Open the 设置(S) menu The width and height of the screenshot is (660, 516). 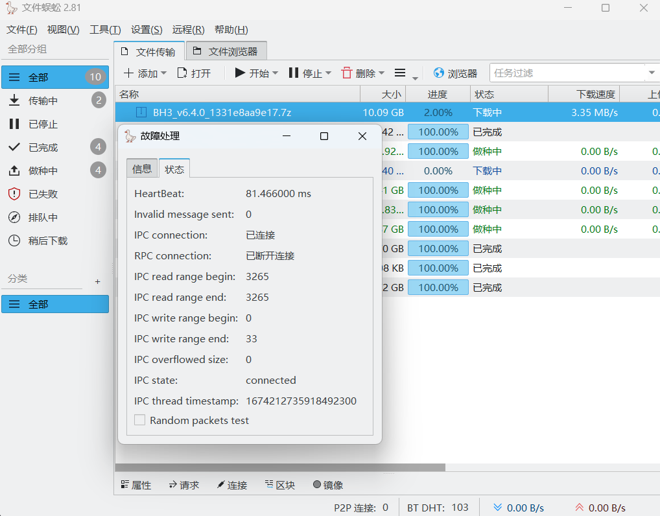pyautogui.click(x=147, y=30)
